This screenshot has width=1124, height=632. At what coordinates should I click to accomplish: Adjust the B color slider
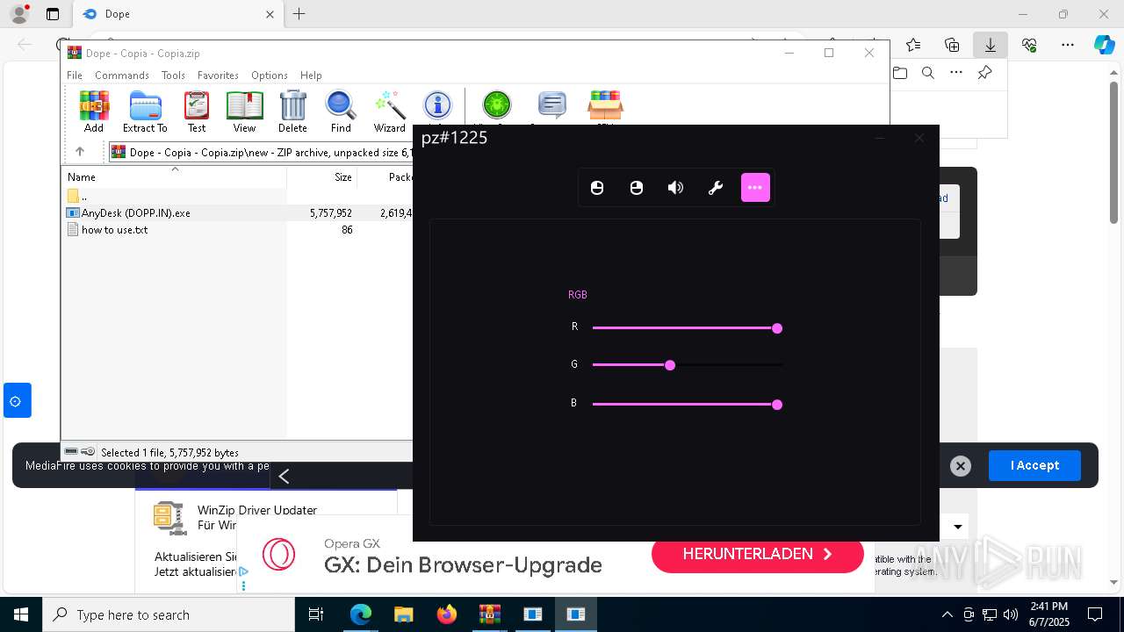pyautogui.click(x=687, y=405)
